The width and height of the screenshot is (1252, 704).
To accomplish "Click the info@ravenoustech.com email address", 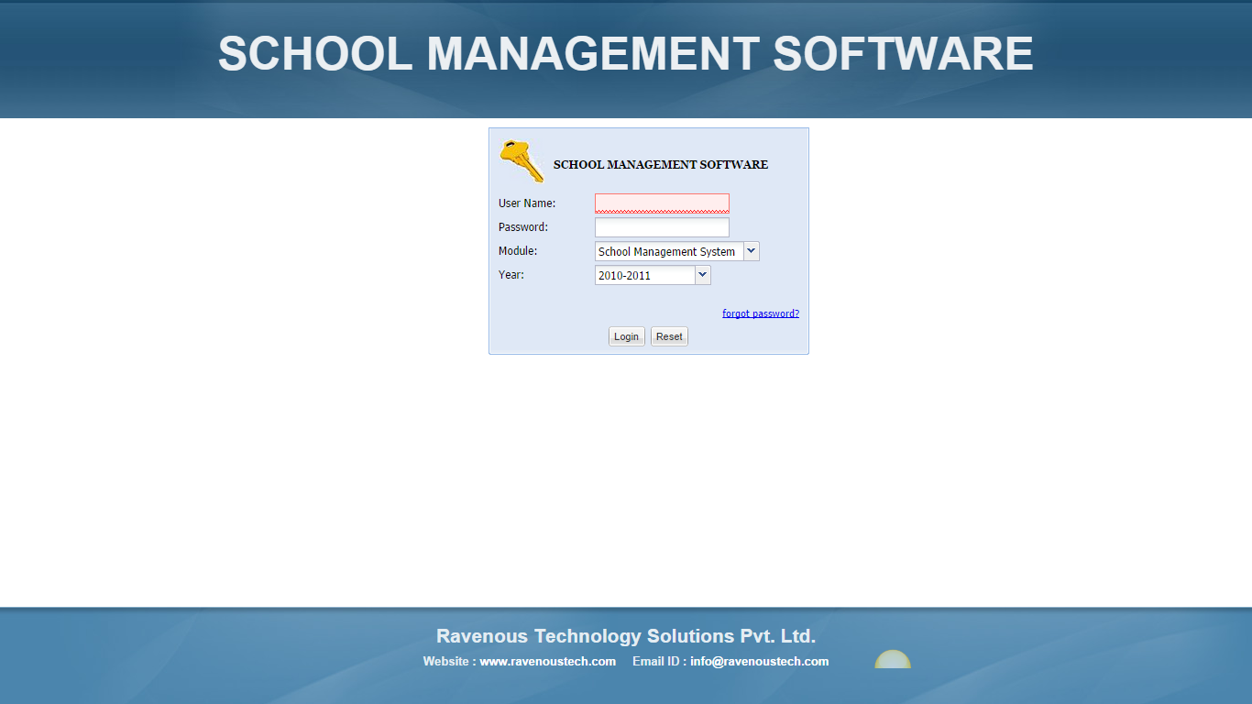I will [x=759, y=661].
